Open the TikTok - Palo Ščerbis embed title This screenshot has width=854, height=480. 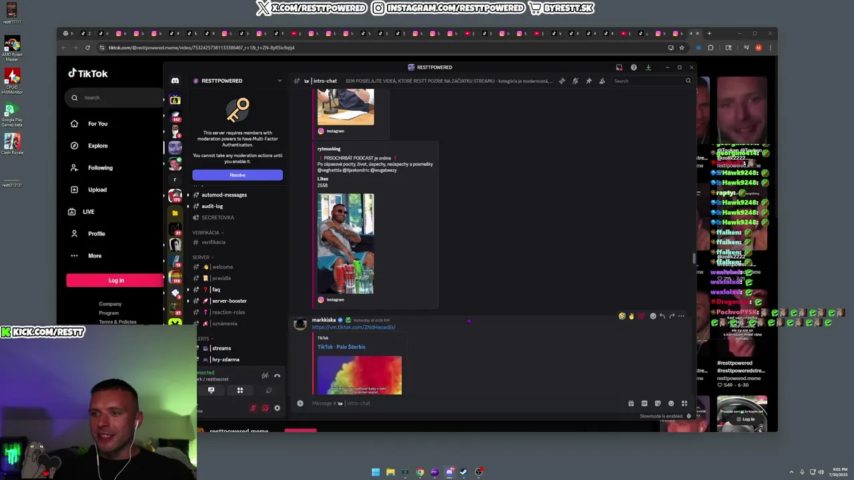pos(341,347)
